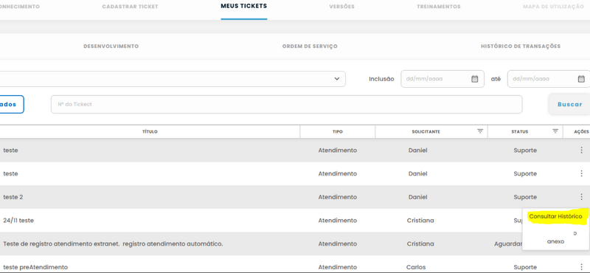Viewport: 590px width, 273px height.
Task: Select the Ordem de Serviço sub-tab
Action: click(310, 46)
